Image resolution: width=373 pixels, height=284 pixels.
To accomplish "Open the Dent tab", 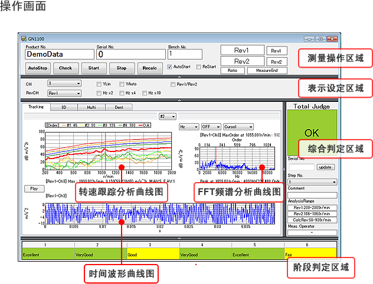I will click(119, 108).
